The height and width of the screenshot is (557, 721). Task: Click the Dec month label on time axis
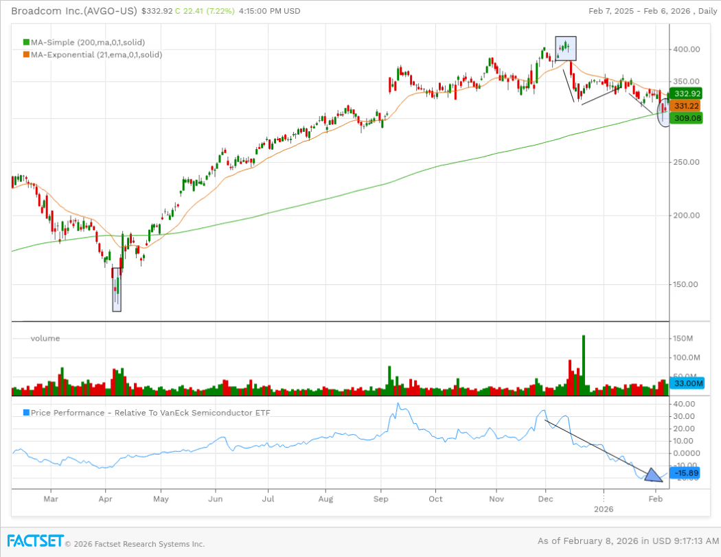(x=545, y=499)
